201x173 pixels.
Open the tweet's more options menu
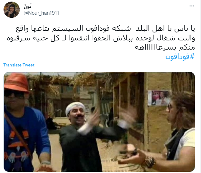tap(192, 6)
